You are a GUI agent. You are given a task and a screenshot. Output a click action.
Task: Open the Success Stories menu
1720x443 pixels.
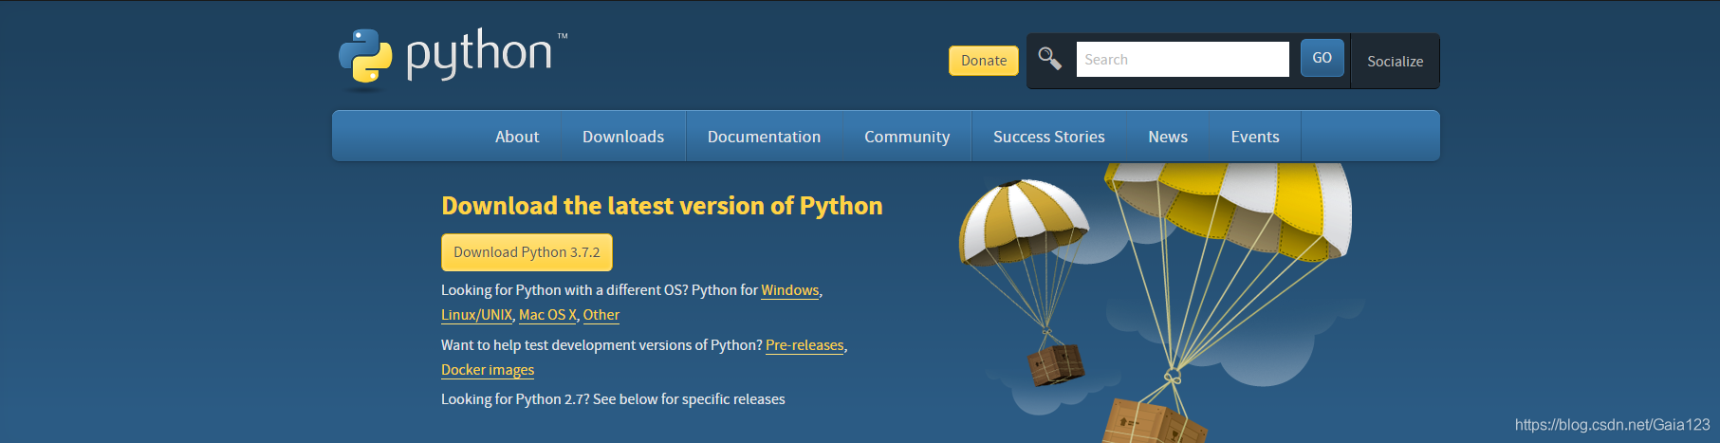tap(1049, 137)
